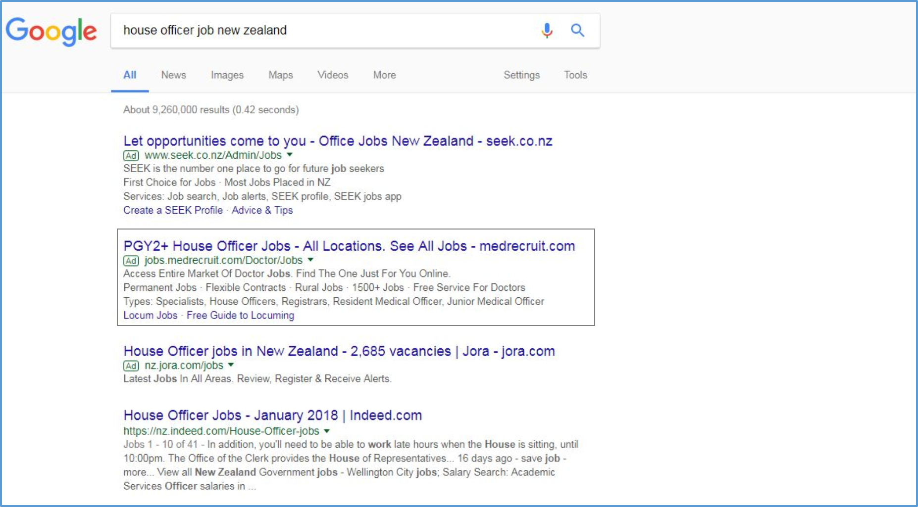Expand dropdown arrow next to jobs.medrecruit.com/Doctor/Jobs
Screen dimensions: 918x507
[310, 260]
